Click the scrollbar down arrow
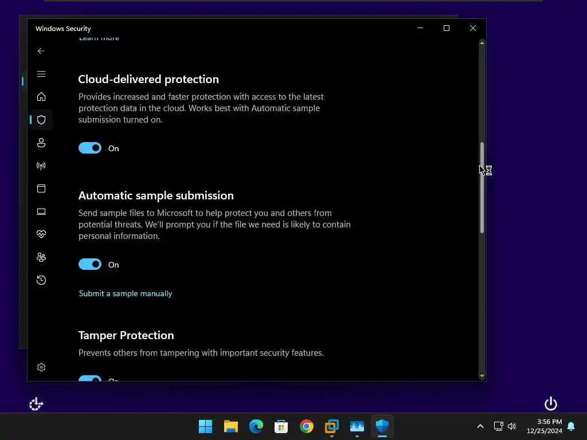This screenshot has width=587, height=440. [482, 376]
